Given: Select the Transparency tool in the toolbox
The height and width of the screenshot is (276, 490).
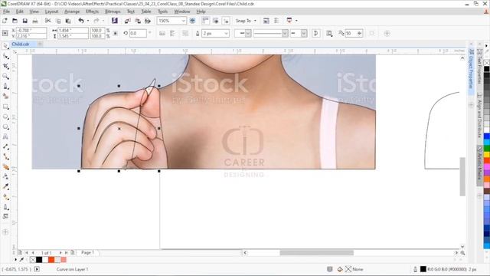Looking at the screenshot, I should (x=5, y=177).
